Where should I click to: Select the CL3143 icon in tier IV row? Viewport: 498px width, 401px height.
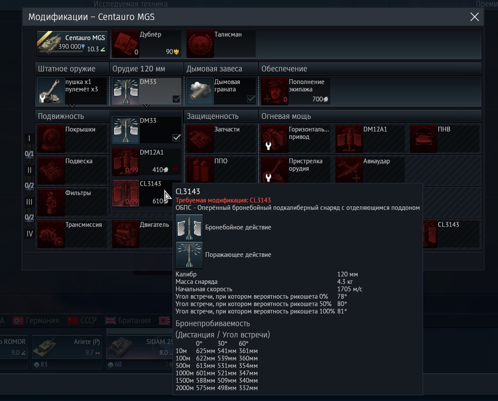[x=430, y=234]
